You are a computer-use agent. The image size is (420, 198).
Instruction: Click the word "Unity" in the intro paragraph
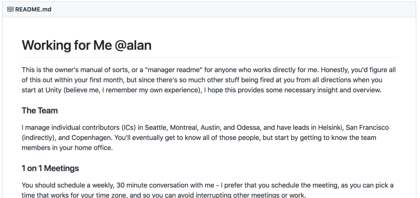pyautogui.click(x=54, y=90)
